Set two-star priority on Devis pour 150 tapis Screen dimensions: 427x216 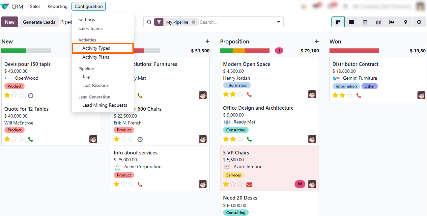(x=14, y=95)
